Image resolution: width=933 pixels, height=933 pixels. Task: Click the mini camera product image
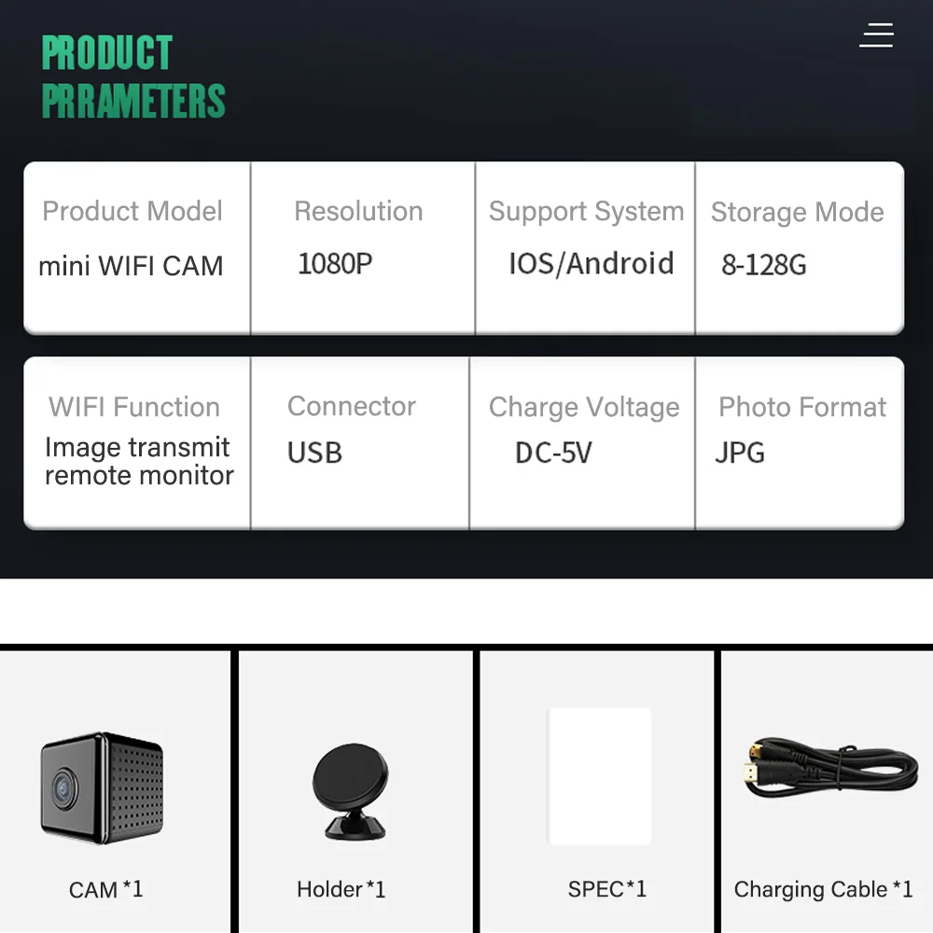point(102,787)
